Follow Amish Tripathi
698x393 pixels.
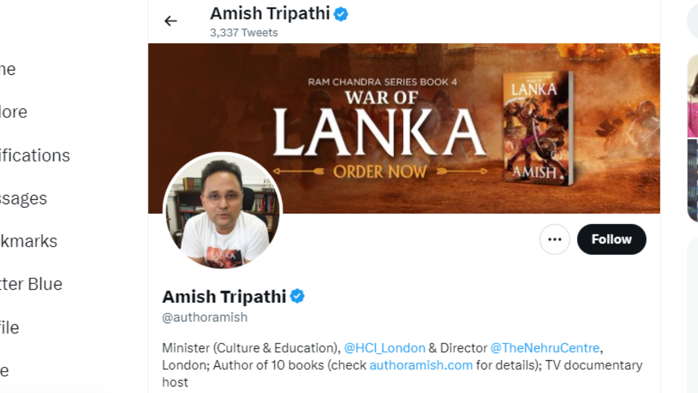pyautogui.click(x=611, y=239)
